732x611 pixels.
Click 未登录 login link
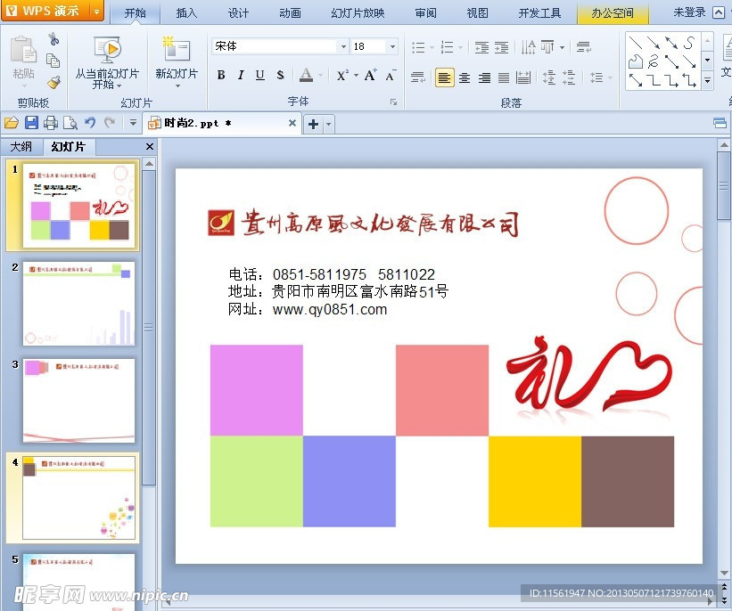[689, 12]
